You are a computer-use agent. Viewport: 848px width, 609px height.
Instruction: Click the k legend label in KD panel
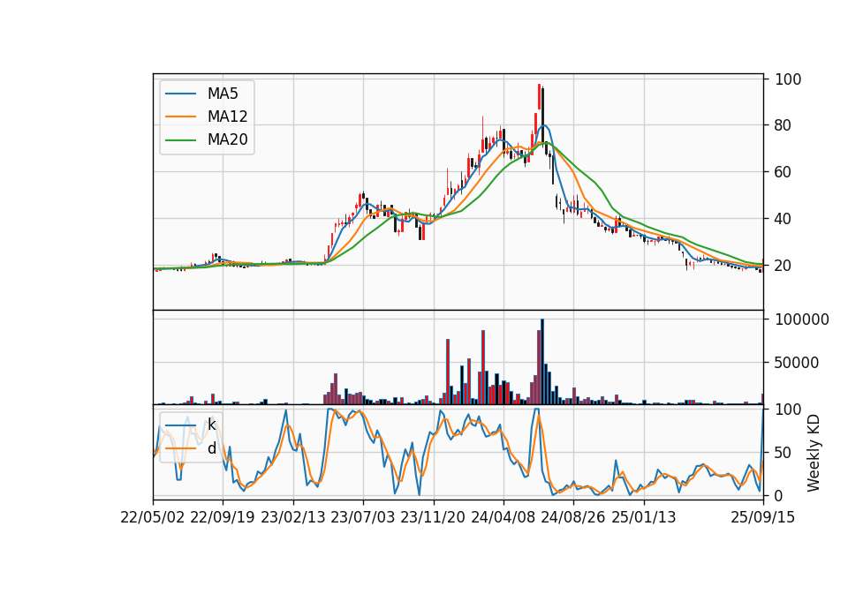211,425
